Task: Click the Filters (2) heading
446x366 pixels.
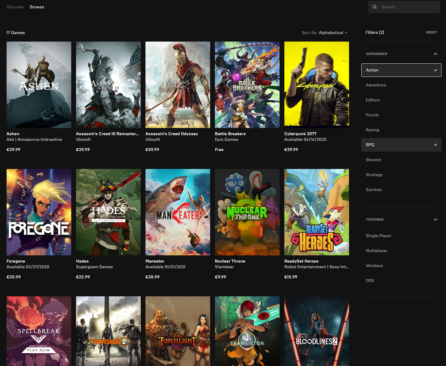Action: click(375, 32)
